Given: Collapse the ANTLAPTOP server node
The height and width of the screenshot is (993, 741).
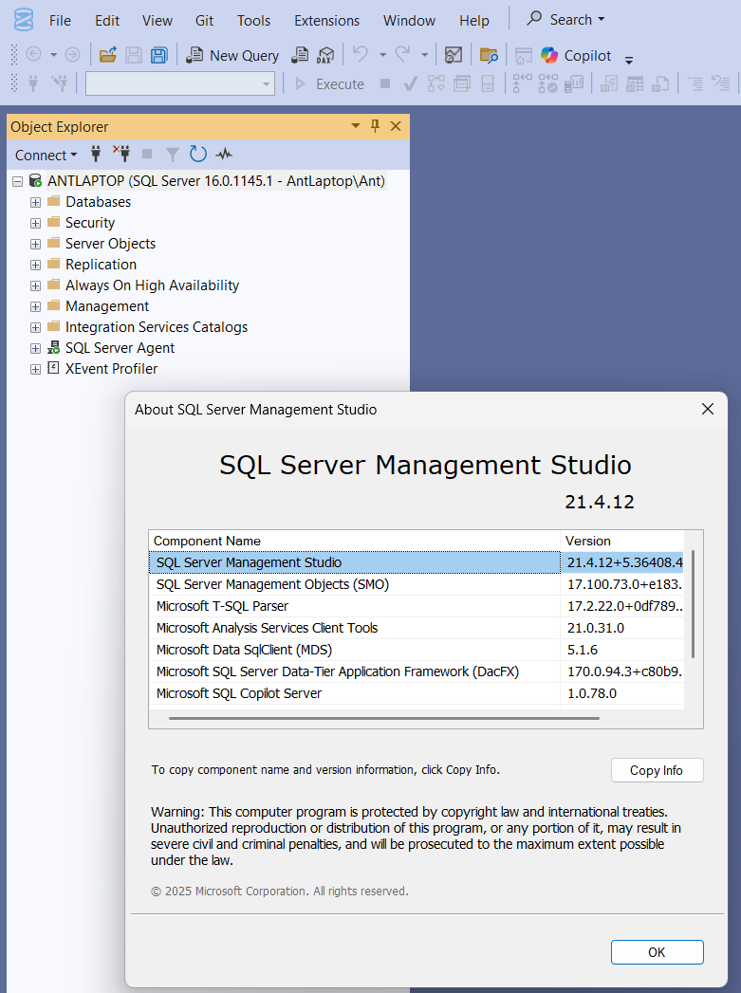Looking at the screenshot, I should point(17,181).
